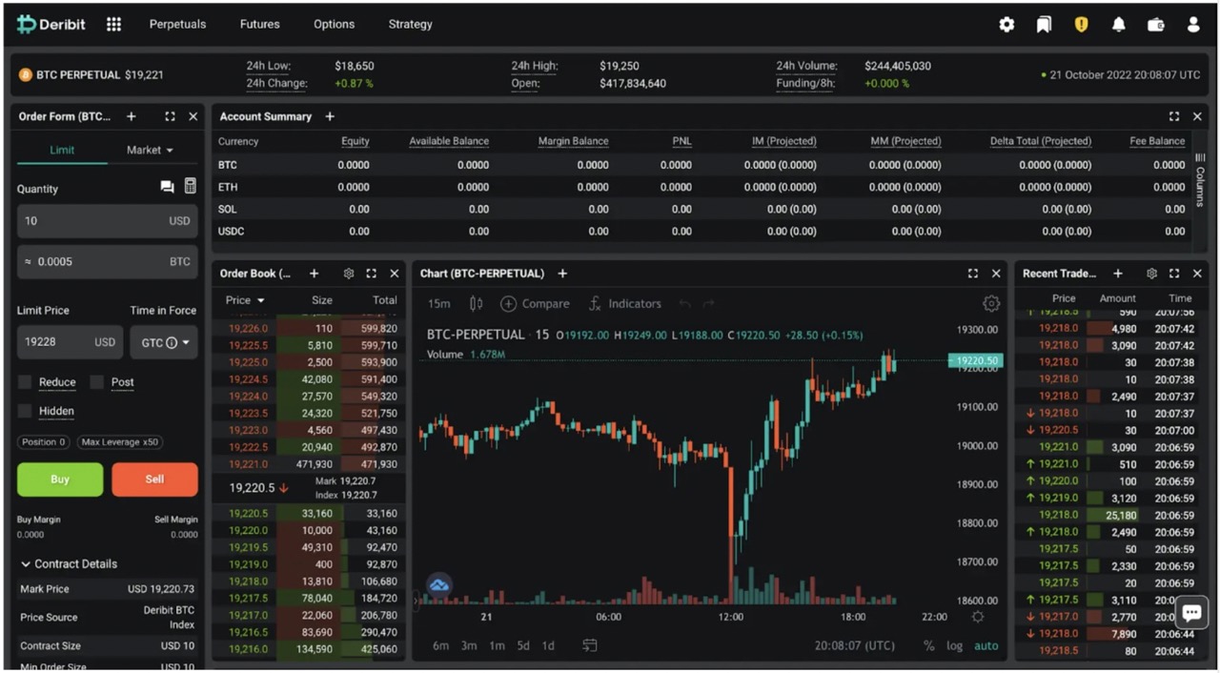Open notifications via the bell icon

(1118, 24)
